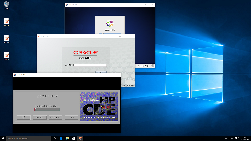Open the Windows Store taskbar icon
The width and height of the screenshot is (251, 141).
click(74, 138)
